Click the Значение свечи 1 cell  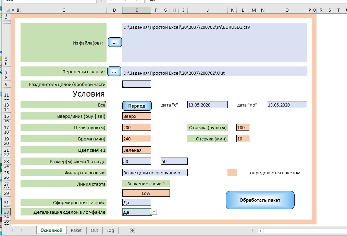146,184
